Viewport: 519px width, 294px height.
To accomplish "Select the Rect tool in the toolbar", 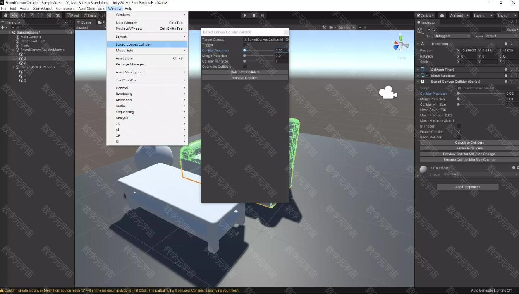I will point(41,15).
